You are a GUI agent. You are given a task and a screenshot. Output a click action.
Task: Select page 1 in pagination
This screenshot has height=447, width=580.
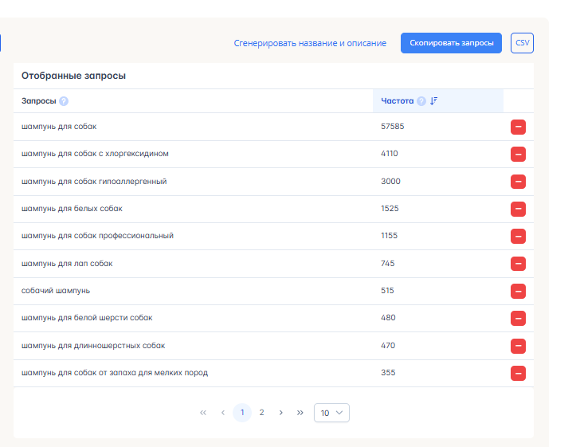[242, 413]
